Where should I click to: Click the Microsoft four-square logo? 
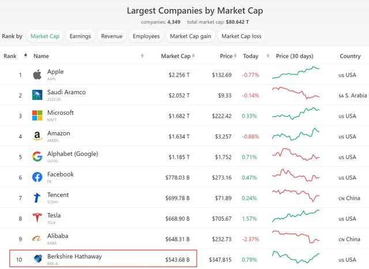pos(37,115)
